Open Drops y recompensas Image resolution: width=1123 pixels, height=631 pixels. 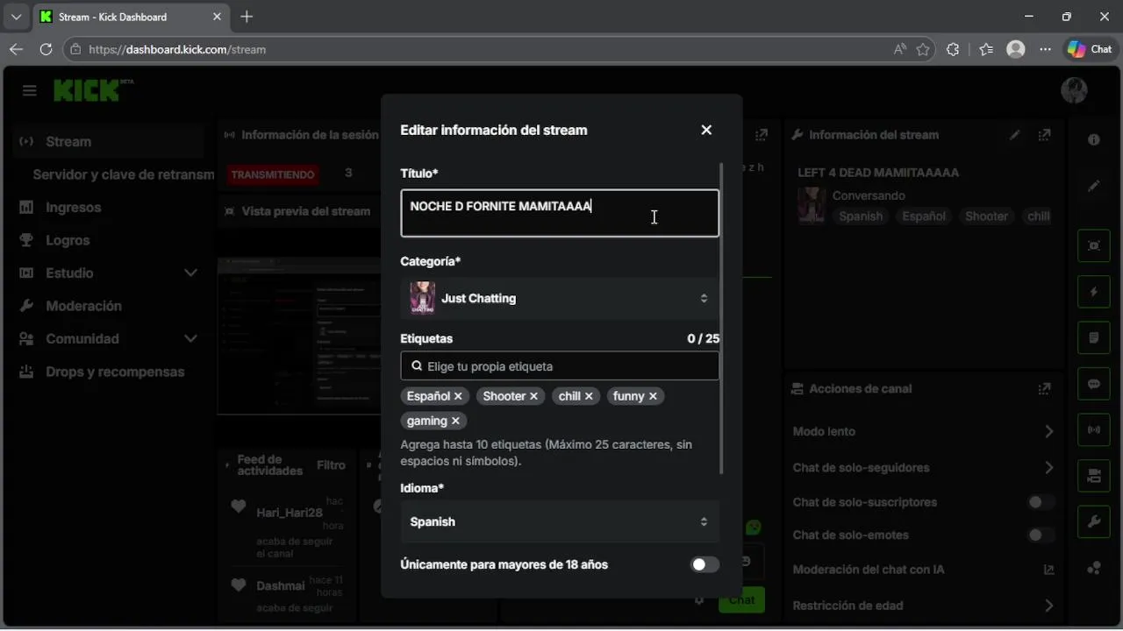[115, 372]
